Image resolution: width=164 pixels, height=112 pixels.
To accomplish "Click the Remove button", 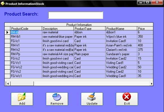I will (x=57, y=99).
